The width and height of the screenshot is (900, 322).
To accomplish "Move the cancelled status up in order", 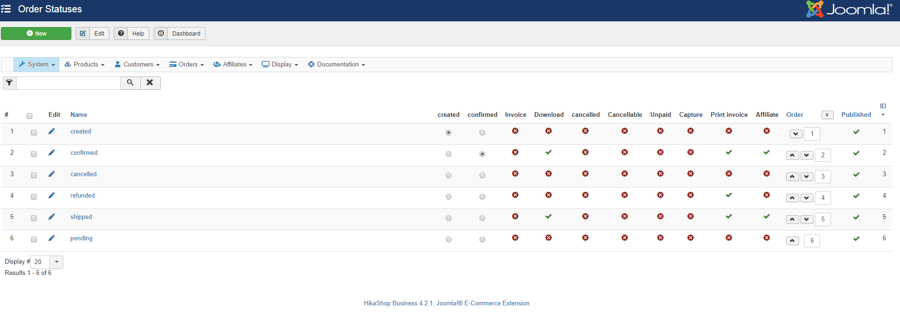I will (792, 177).
